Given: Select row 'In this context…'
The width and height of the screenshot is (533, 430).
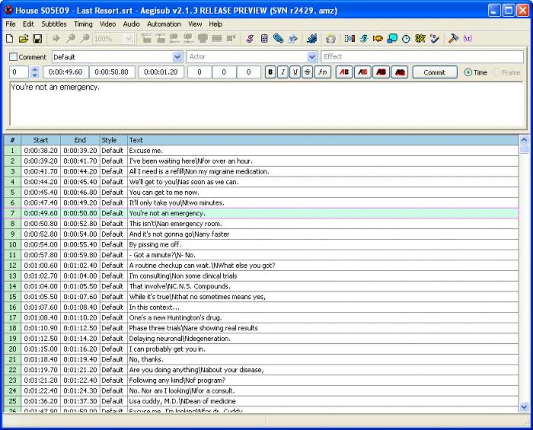Looking at the screenshot, I should [261, 307].
